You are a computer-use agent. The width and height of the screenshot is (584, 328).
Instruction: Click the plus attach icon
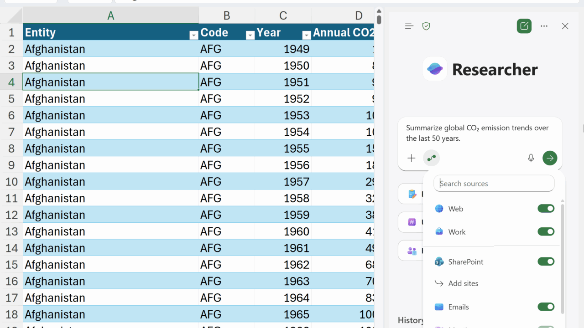(x=412, y=158)
